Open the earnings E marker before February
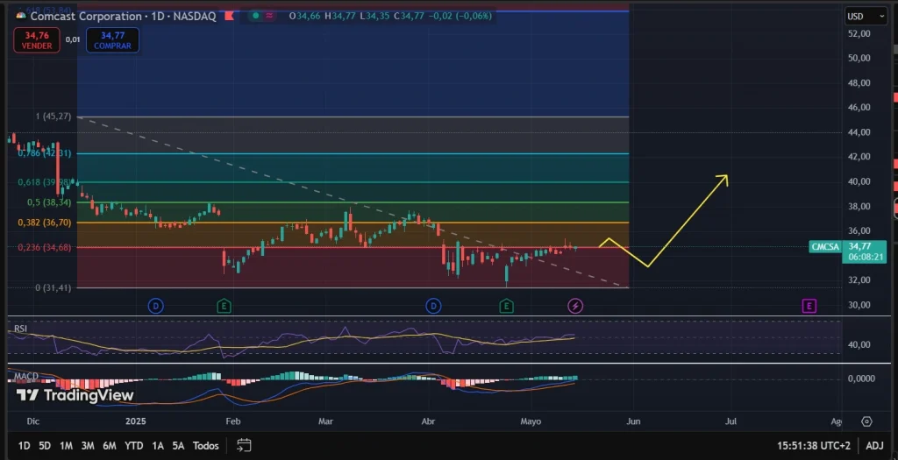Screen dimensions: 898x460 pyautogui.click(x=224, y=306)
